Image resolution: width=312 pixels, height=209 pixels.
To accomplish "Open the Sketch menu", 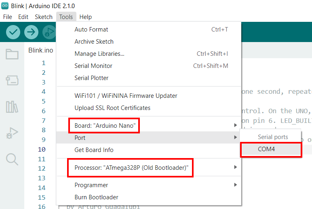I will tap(44, 17).
